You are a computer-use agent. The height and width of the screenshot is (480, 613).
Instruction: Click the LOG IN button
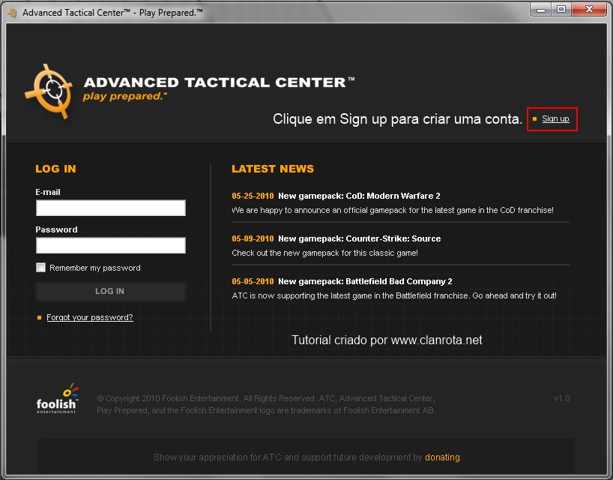click(111, 292)
